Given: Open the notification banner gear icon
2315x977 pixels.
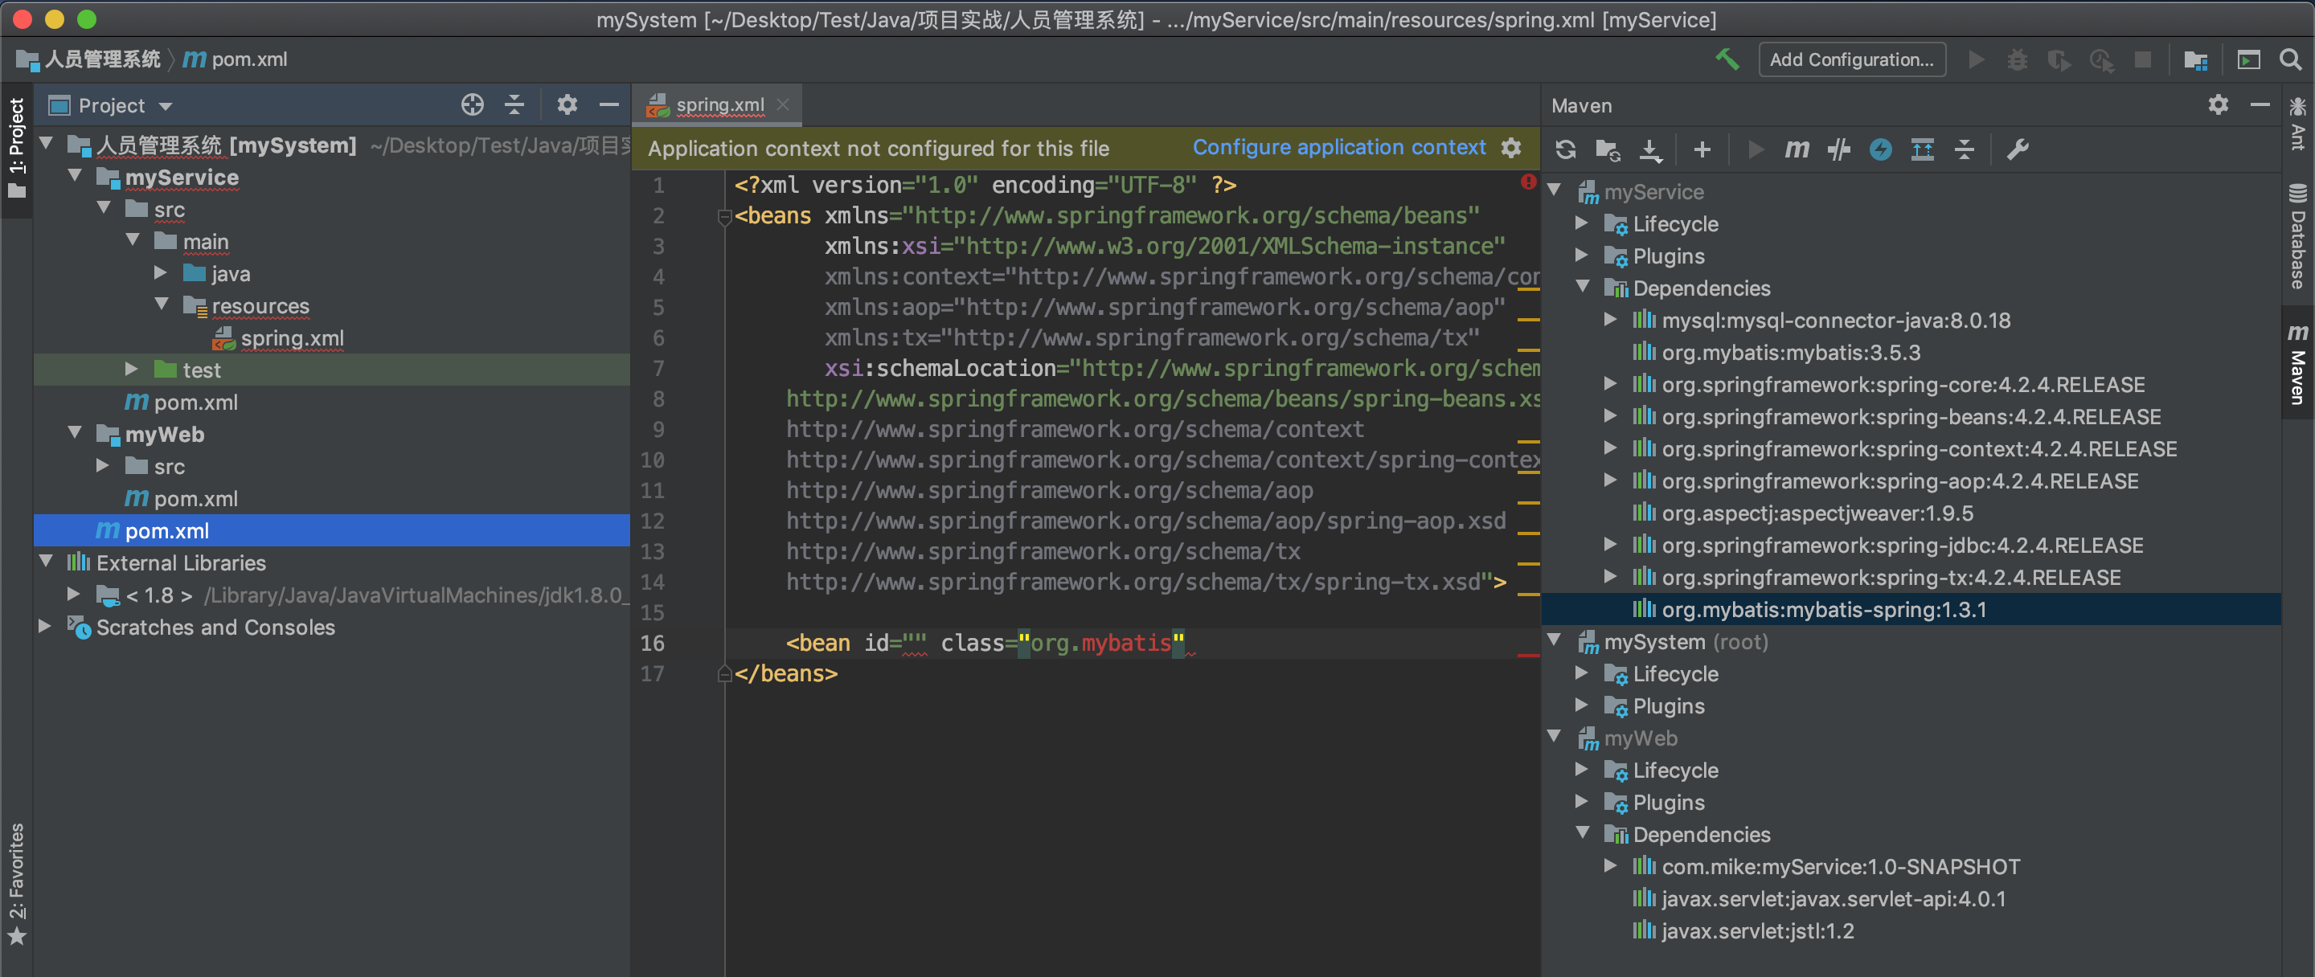Looking at the screenshot, I should tap(1511, 148).
